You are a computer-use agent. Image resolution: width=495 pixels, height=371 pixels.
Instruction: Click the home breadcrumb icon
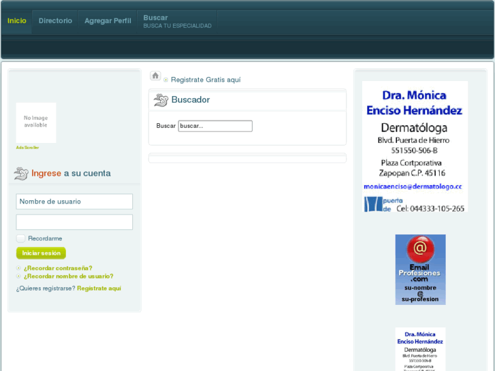155,76
